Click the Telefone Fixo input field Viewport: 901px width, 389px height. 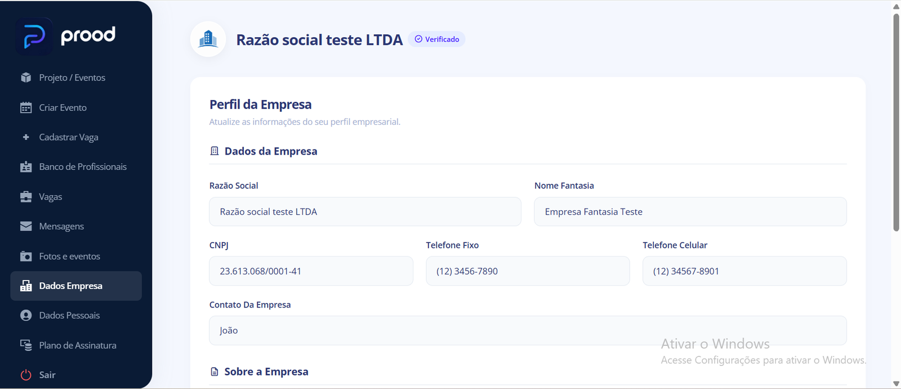(x=528, y=271)
